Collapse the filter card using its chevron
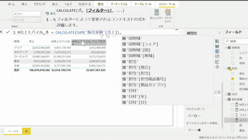 pos(215,92)
